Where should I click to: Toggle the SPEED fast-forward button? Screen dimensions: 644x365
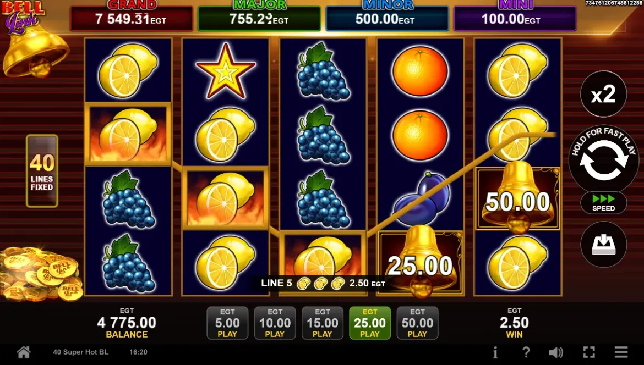click(x=603, y=203)
